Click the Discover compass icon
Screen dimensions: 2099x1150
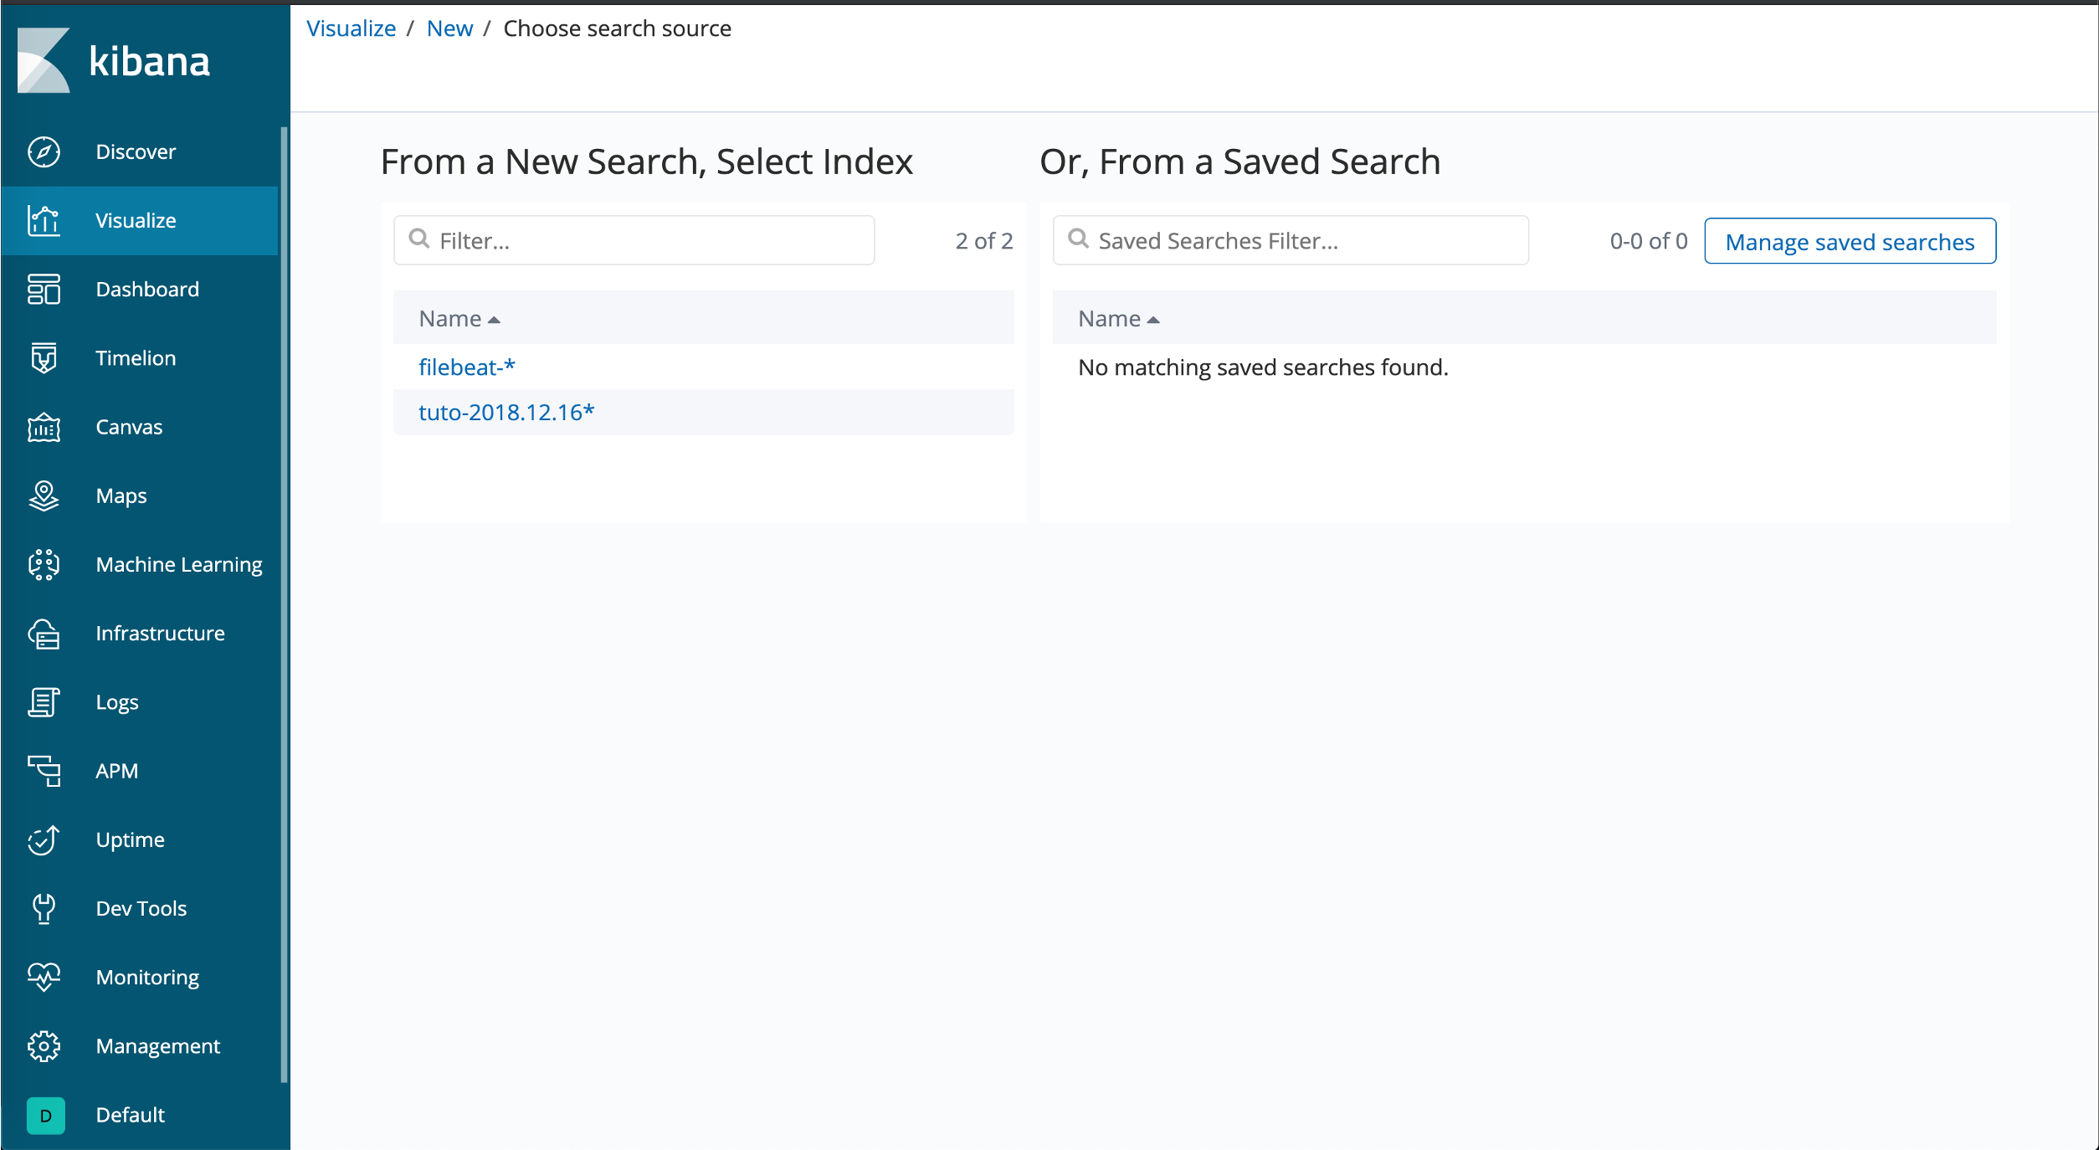(x=44, y=151)
